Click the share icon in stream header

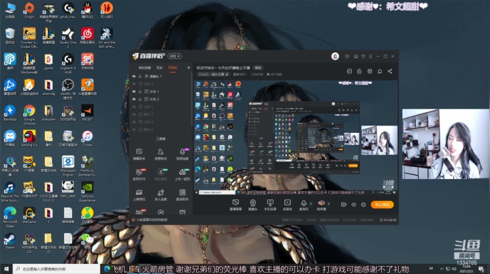coord(390,71)
